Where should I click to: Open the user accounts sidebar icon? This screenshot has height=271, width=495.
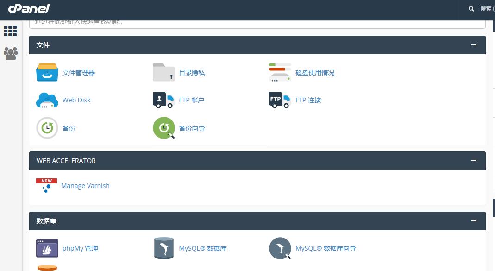(10, 53)
